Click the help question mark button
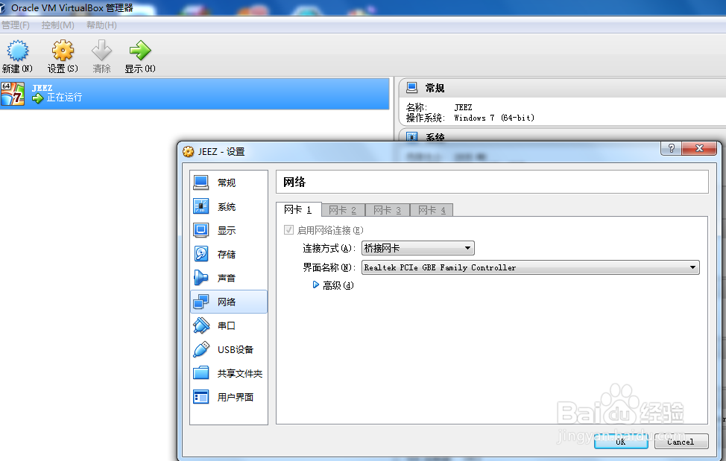The height and width of the screenshot is (461, 726). pyautogui.click(x=671, y=148)
